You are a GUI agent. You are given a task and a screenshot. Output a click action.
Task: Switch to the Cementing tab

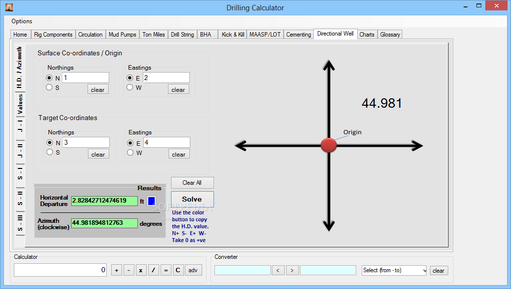tap(298, 35)
